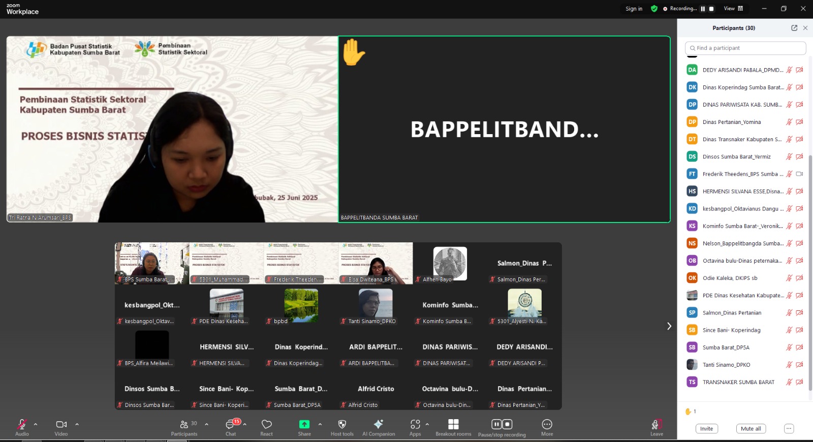Expand share options arrow next to Share

pyautogui.click(x=320, y=424)
